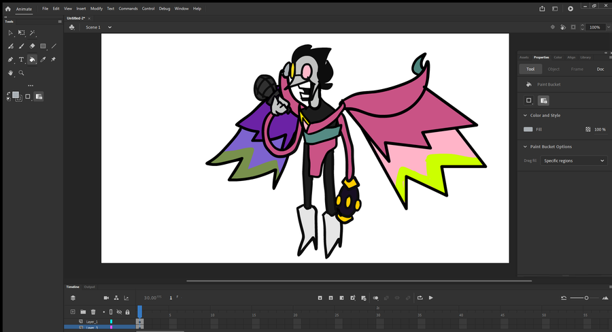Open the Edit Toolbar three-dots button
612x332 pixels.
point(31,85)
